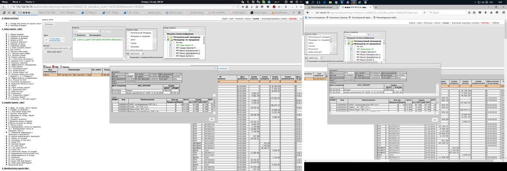The height and width of the screenshot is (171, 507).
Task: Open Места menu in GNOME top bar
Action: click(x=16, y=2)
